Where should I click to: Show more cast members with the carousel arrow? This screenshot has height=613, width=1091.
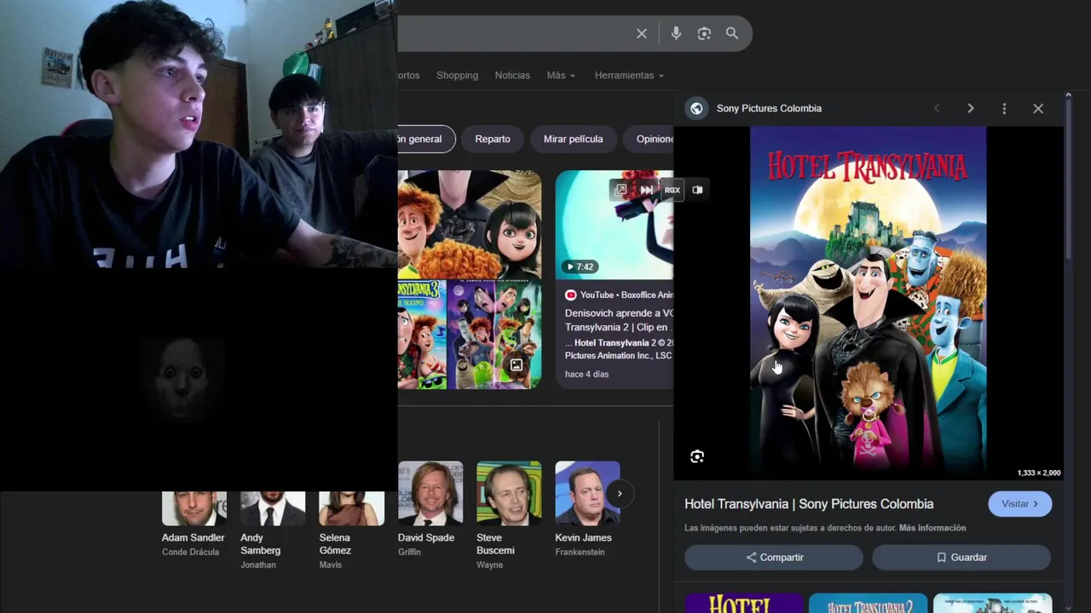pos(620,493)
